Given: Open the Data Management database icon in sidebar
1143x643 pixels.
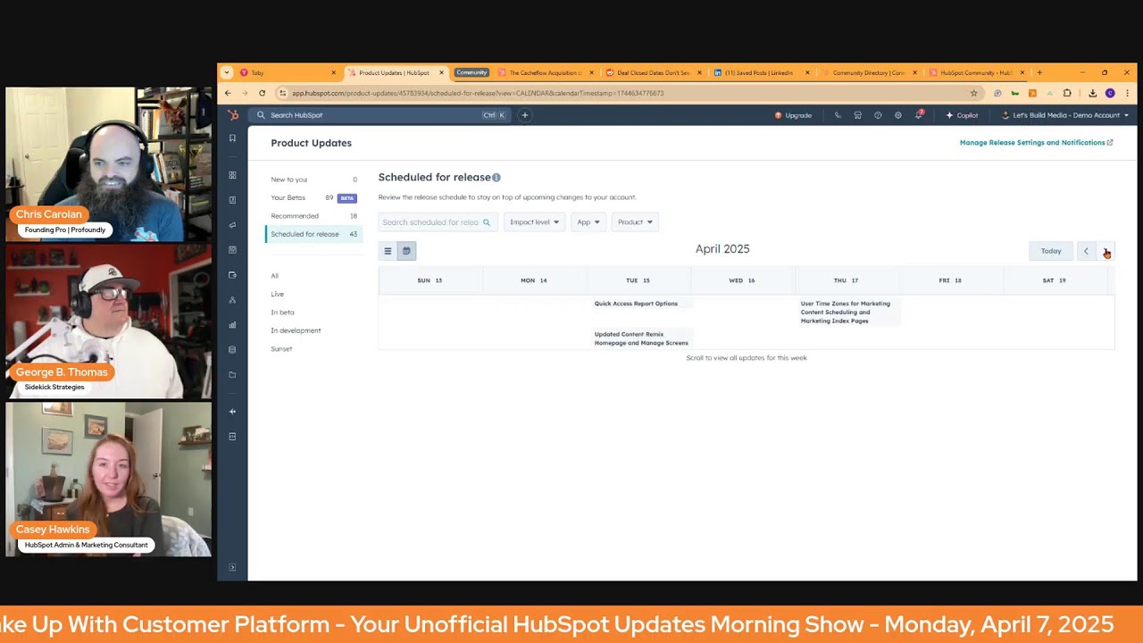Looking at the screenshot, I should point(232,350).
